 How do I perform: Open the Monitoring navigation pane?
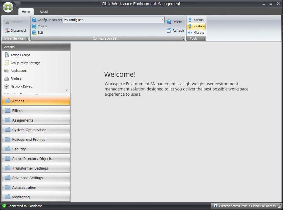point(21,197)
